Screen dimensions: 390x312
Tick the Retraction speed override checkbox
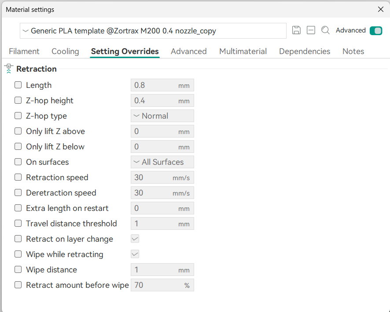click(x=18, y=178)
